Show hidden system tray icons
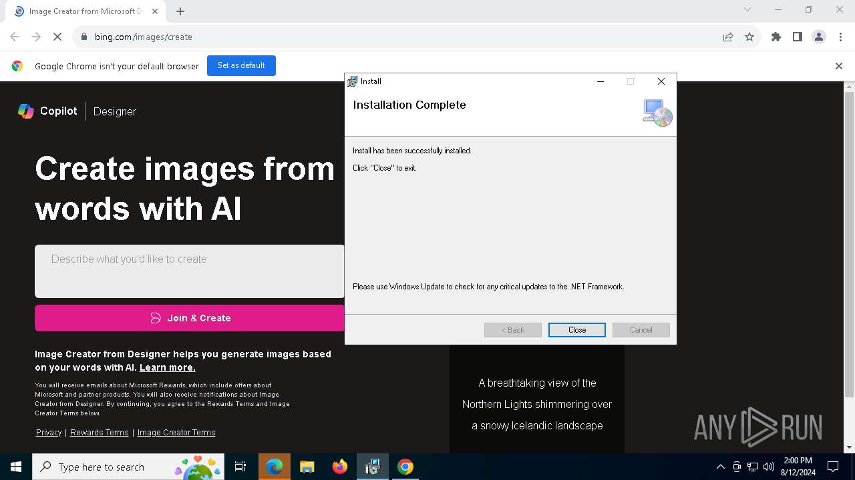855x480 pixels. click(720, 467)
